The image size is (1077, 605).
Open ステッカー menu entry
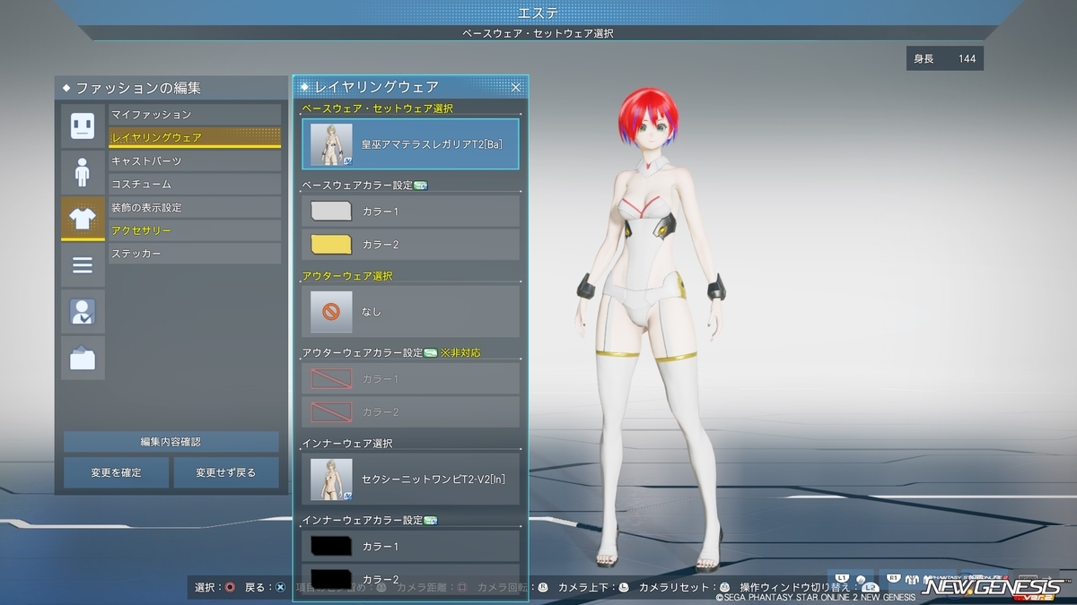(x=195, y=255)
